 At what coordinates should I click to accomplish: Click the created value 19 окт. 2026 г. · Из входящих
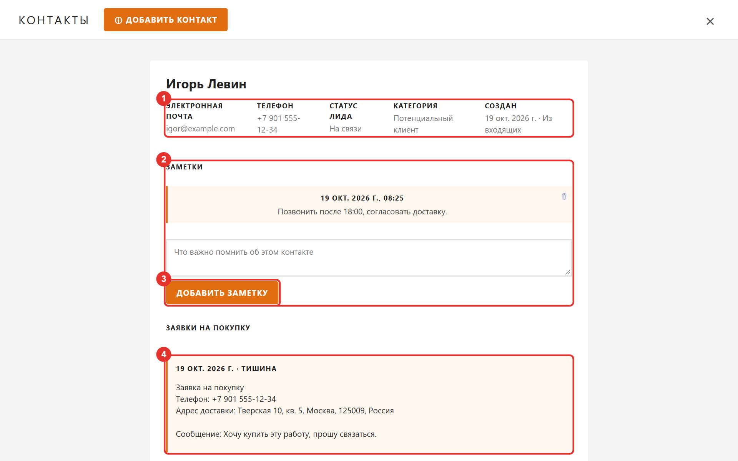pos(518,124)
